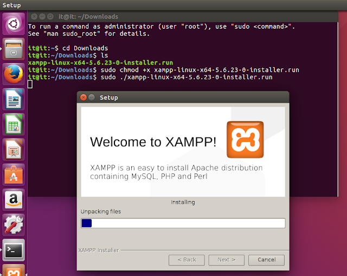347x276 pixels.
Task: Click the Setup dialog title bar text
Action: click(108, 98)
